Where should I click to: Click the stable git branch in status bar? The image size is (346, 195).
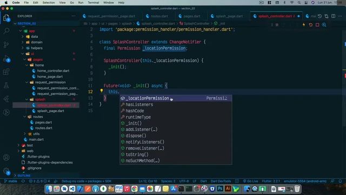[11, 181]
